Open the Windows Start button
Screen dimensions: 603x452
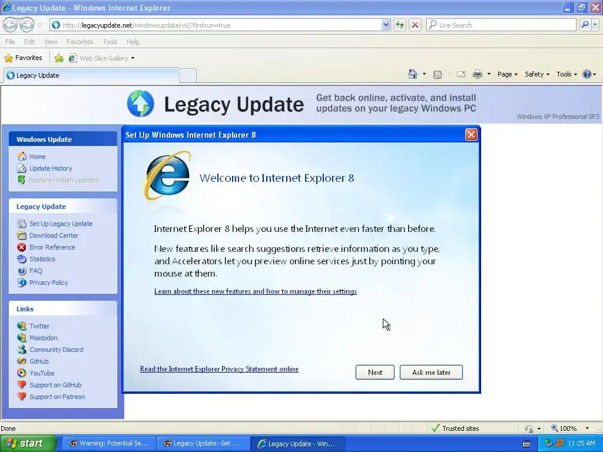point(27,443)
